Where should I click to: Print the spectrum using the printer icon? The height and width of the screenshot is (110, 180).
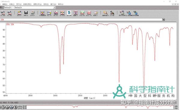click(33, 13)
